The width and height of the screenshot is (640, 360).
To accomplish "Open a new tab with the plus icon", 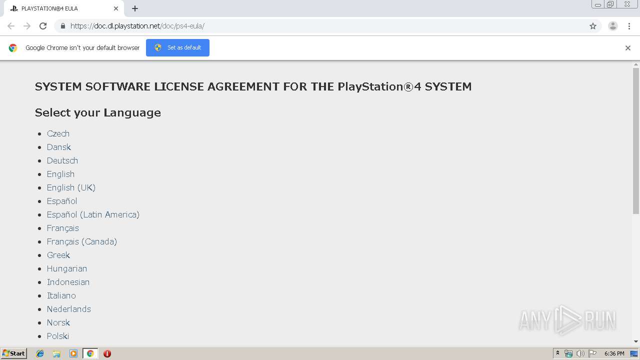I will 135,8.
